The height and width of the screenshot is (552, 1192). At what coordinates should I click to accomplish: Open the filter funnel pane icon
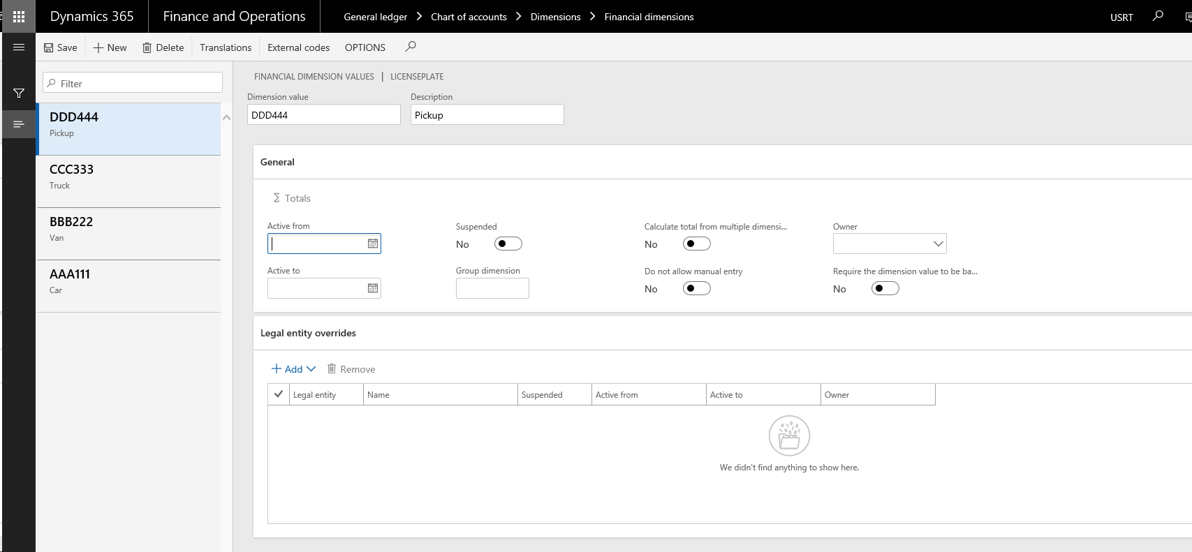click(x=19, y=93)
